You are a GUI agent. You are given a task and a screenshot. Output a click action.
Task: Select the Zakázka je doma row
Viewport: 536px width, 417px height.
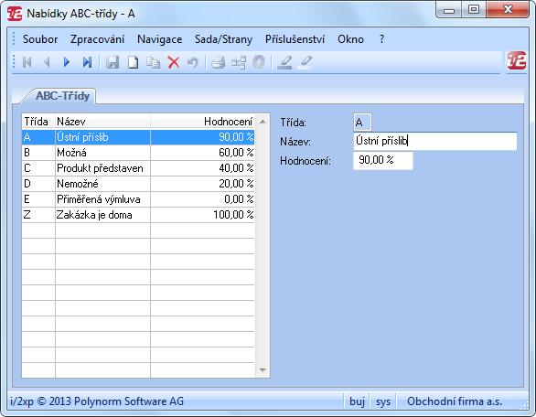pos(138,215)
